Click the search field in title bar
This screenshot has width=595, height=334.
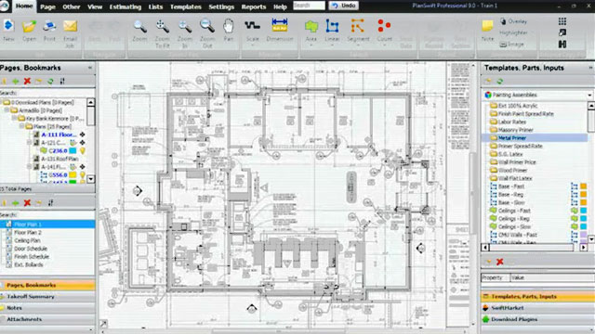(x=309, y=6)
